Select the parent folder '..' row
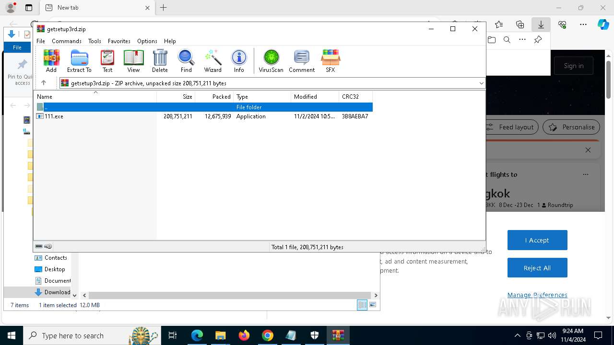The width and height of the screenshot is (614, 345). 203,107
